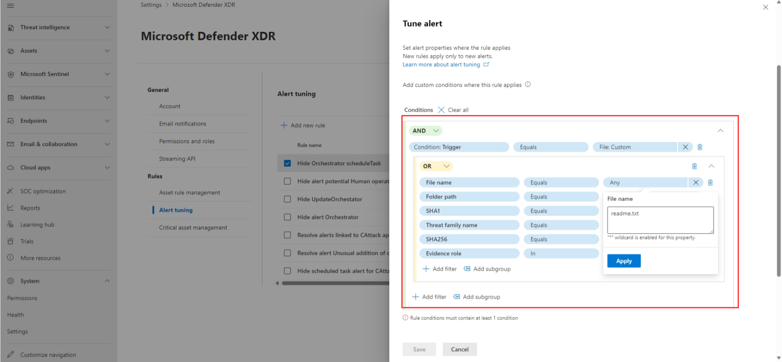Image resolution: width=782 pixels, height=362 pixels.
Task: Select the SHA256 filter property
Action: click(469, 239)
